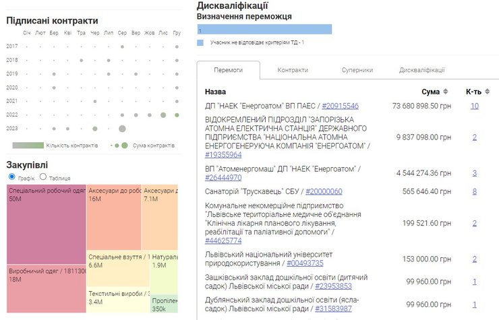Screen dimensions: 499x320
Task: Select the Натуральні 1.9M treemap tile
Action: (164, 272)
